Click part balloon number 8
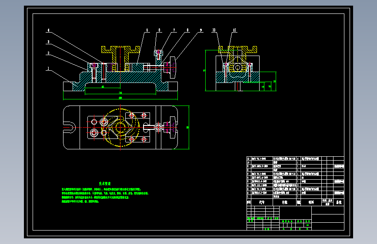Image resolution: width=377 pixels, height=244 pixels. tap(187, 30)
